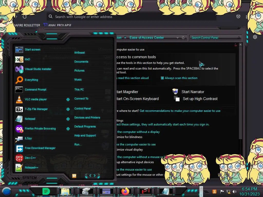Click the Firefox address bar
The width and height of the screenshot is (263, 197).
click(x=131, y=17)
